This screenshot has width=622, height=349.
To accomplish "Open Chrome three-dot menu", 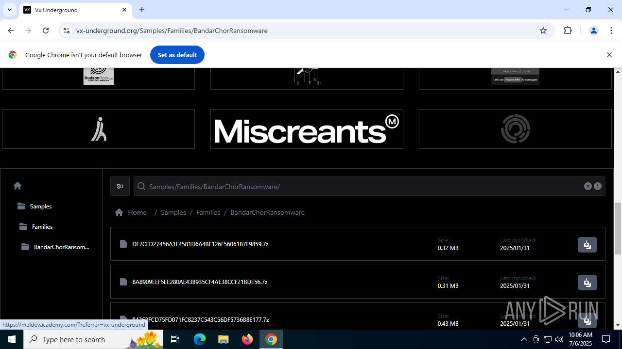I will pos(611,31).
